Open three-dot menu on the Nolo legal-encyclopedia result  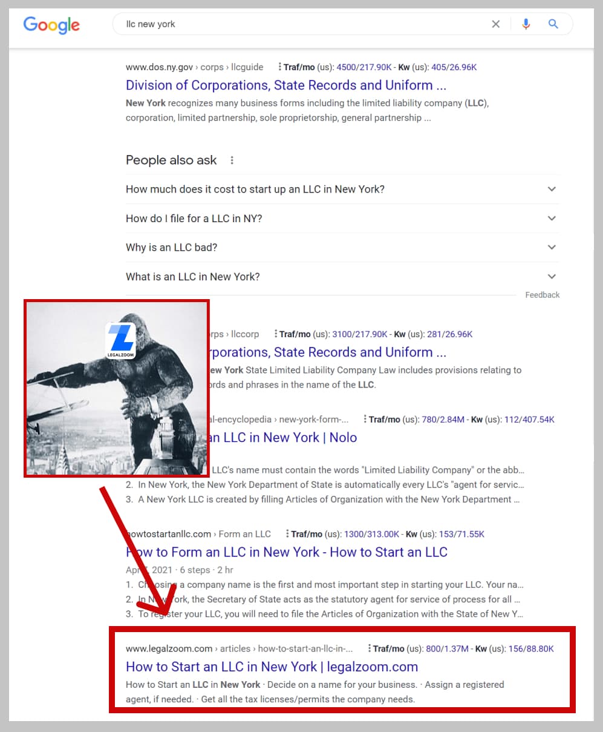365,419
